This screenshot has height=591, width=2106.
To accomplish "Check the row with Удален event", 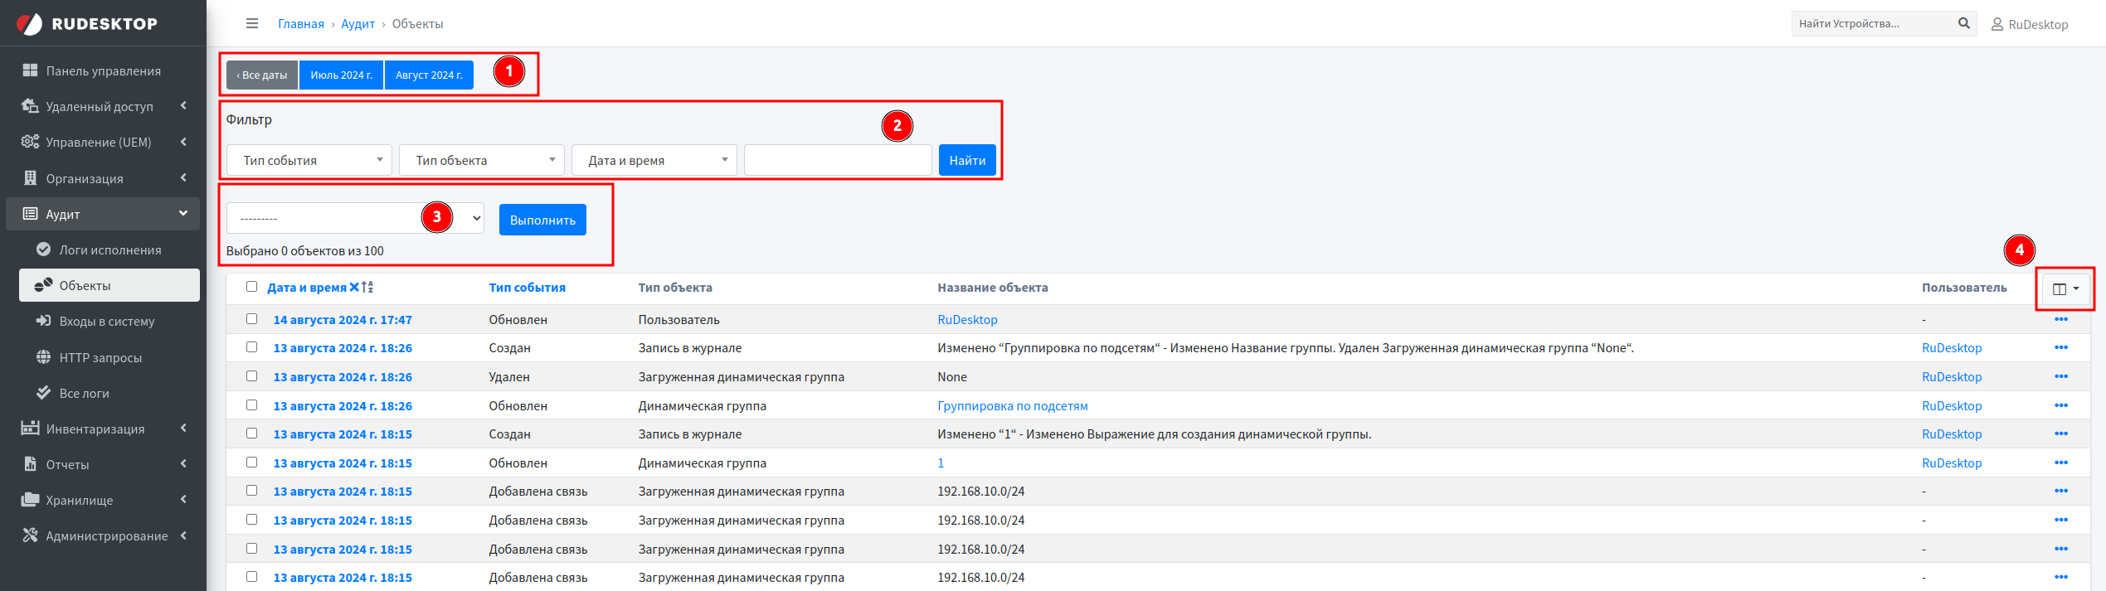I will pos(251,376).
